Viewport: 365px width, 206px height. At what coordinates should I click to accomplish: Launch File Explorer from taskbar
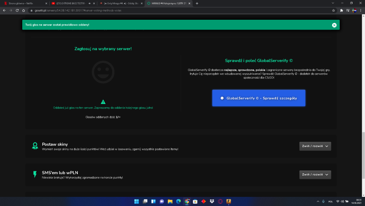(170, 201)
